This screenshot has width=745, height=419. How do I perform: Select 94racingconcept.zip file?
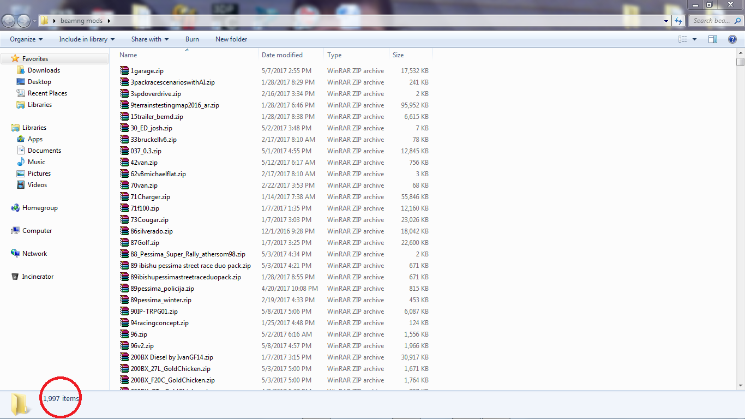(159, 323)
